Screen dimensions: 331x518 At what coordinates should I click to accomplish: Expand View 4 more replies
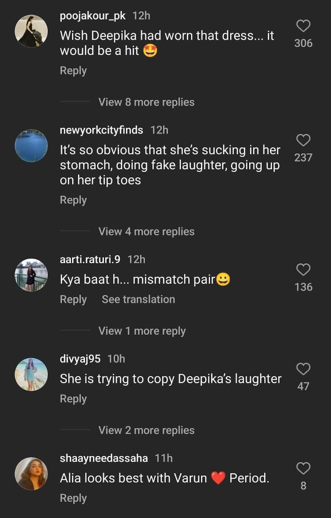(146, 231)
